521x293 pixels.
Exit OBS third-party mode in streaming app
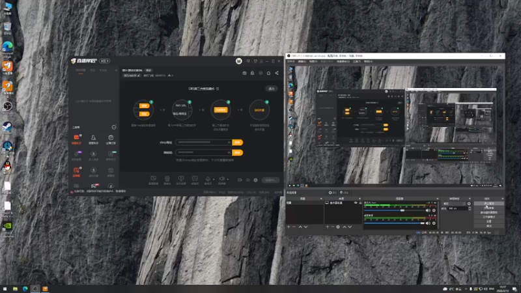pos(271,89)
